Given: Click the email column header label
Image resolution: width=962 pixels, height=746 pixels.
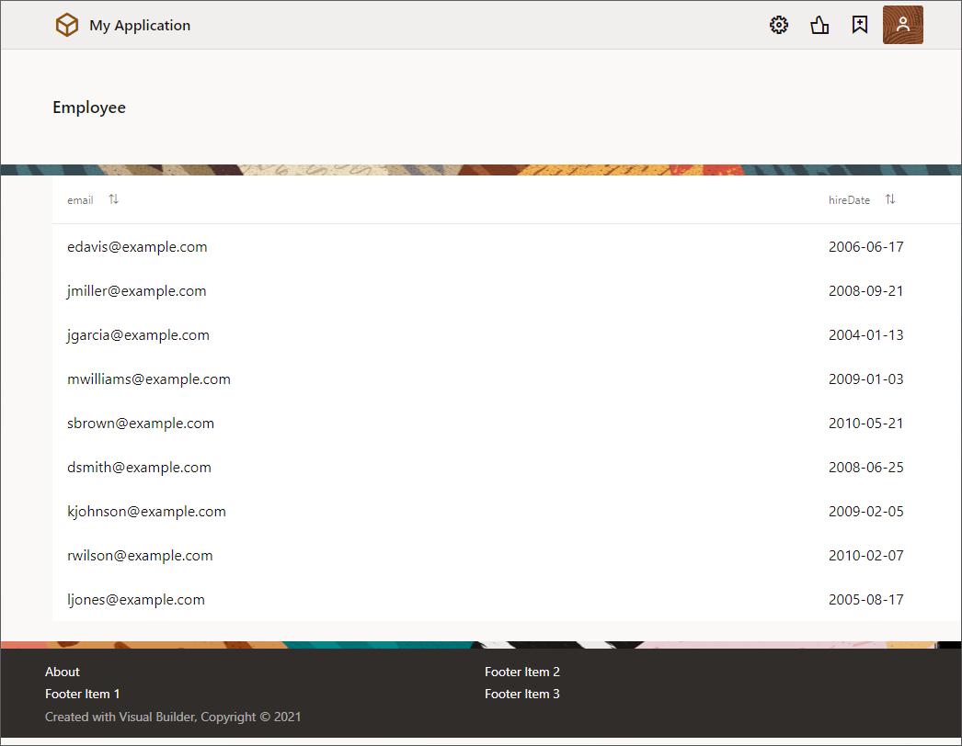Looking at the screenshot, I should (80, 200).
